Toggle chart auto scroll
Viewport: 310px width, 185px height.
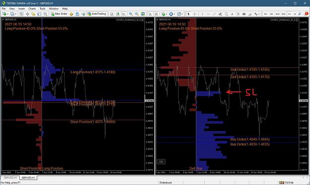coord(150,14)
